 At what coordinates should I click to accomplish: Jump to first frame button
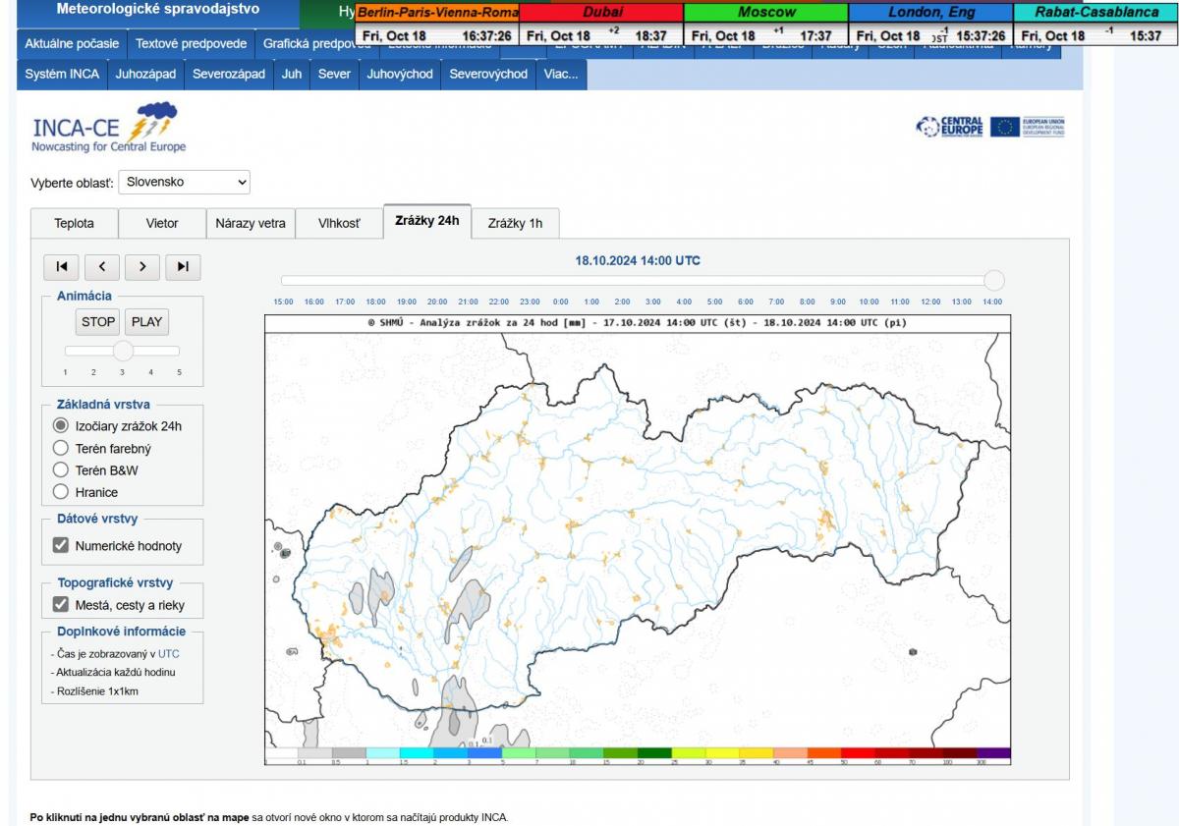[x=62, y=266]
